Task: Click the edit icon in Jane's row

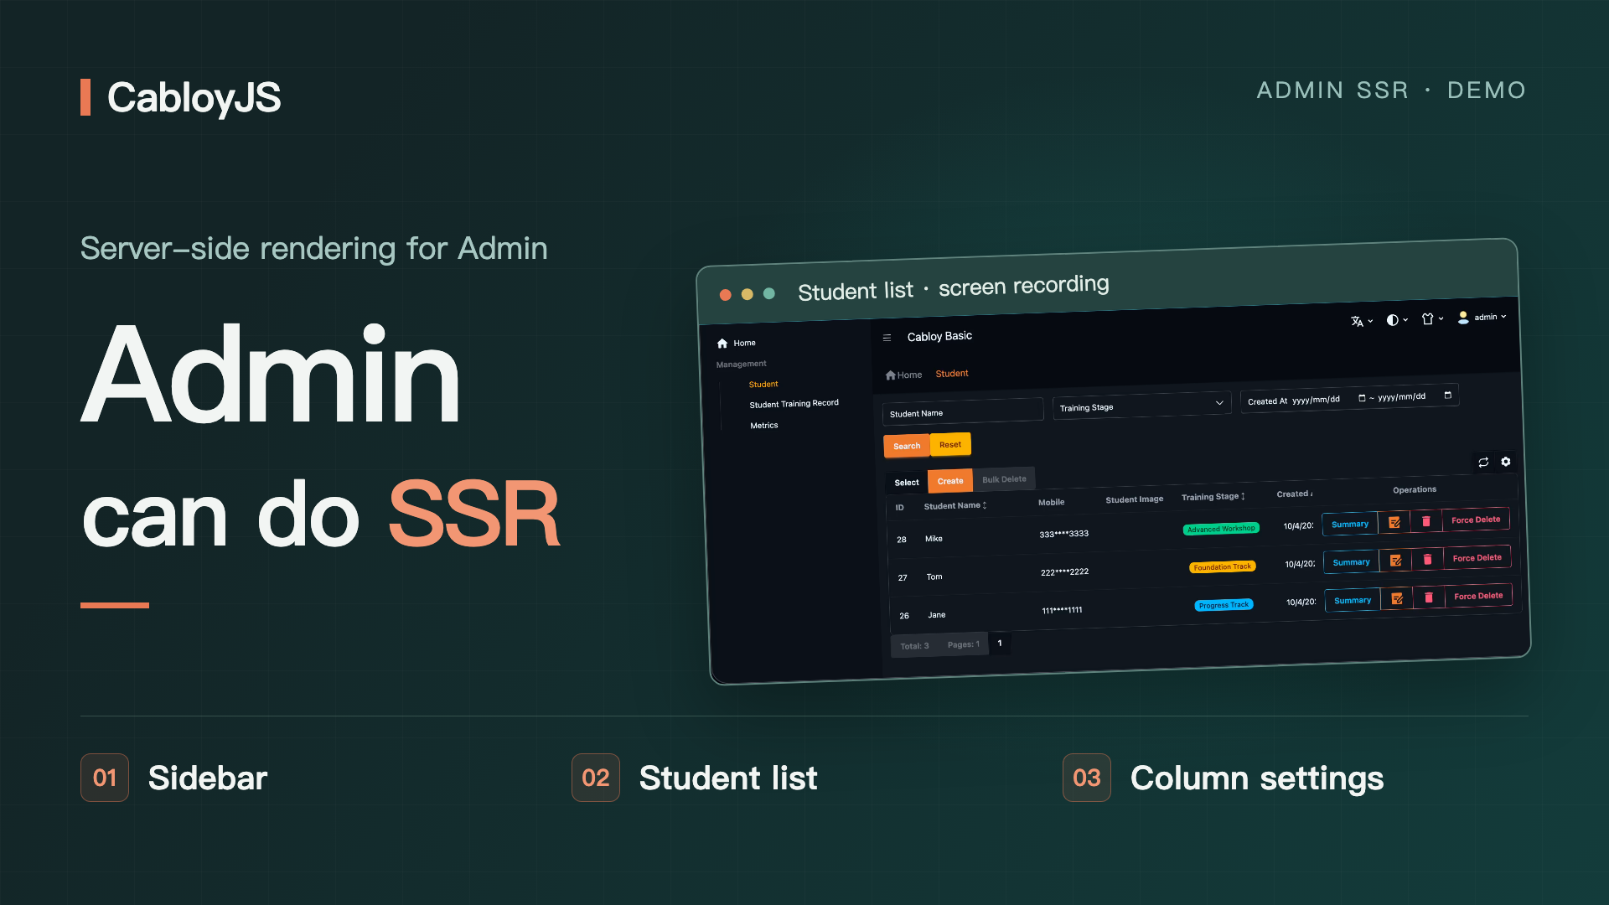Action: [x=1397, y=599]
